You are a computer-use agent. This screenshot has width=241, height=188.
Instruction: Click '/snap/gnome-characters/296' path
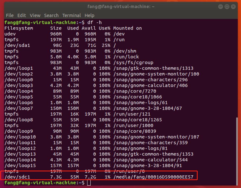click(x=150, y=80)
